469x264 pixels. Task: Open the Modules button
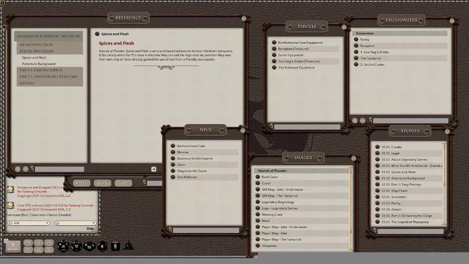[81, 183]
